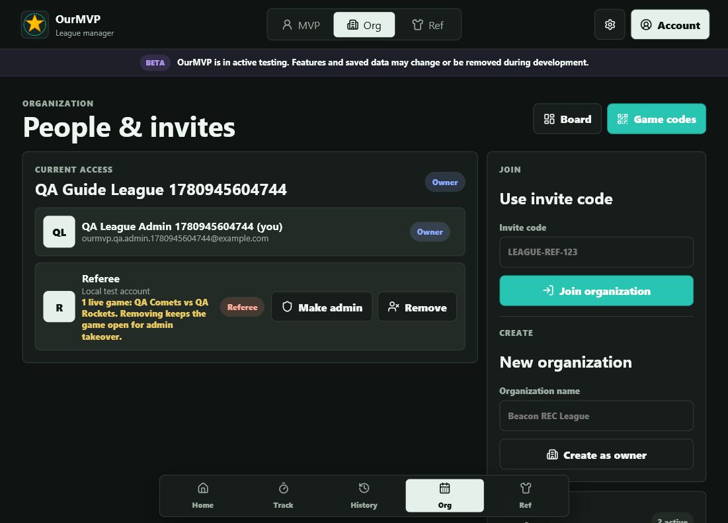Click QA Guide League 1780945604744 heading
Viewport: 728px width, 523px height.
tap(161, 190)
